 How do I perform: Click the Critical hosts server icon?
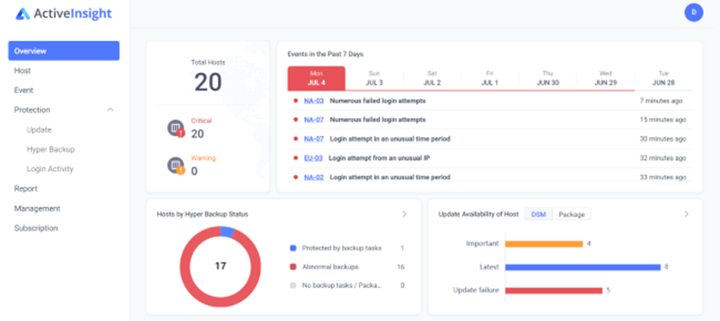pos(176,128)
